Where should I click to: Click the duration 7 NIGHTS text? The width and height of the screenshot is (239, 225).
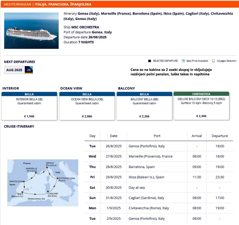coord(86,42)
